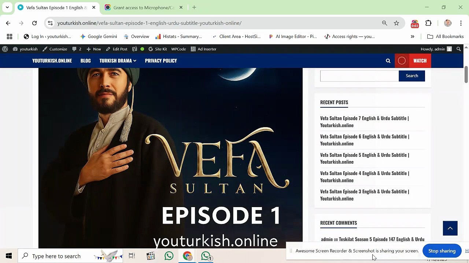469x263 pixels.
Task: Click the admin bar search magnifier
Action: click(x=458, y=49)
